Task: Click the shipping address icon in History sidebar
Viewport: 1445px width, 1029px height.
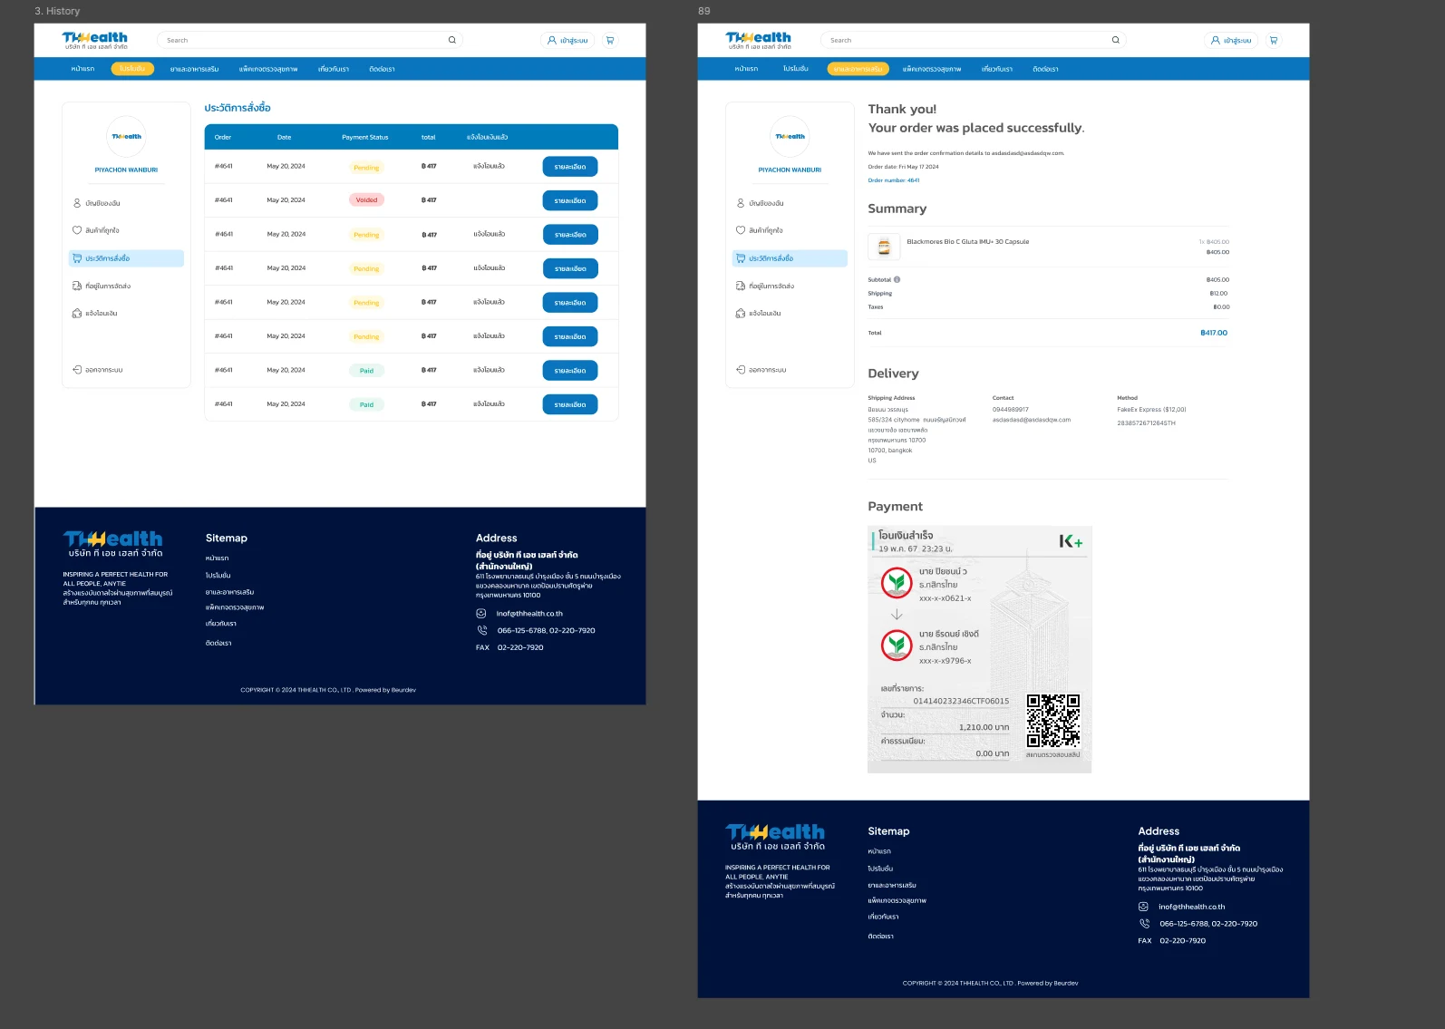Action: click(77, 286)
